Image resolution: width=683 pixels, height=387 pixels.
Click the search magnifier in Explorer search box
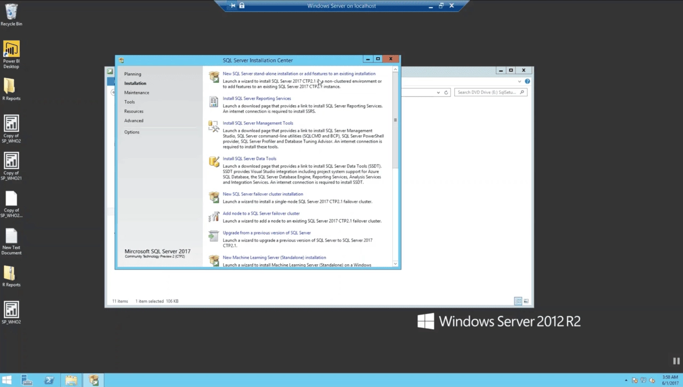point(522,92)
